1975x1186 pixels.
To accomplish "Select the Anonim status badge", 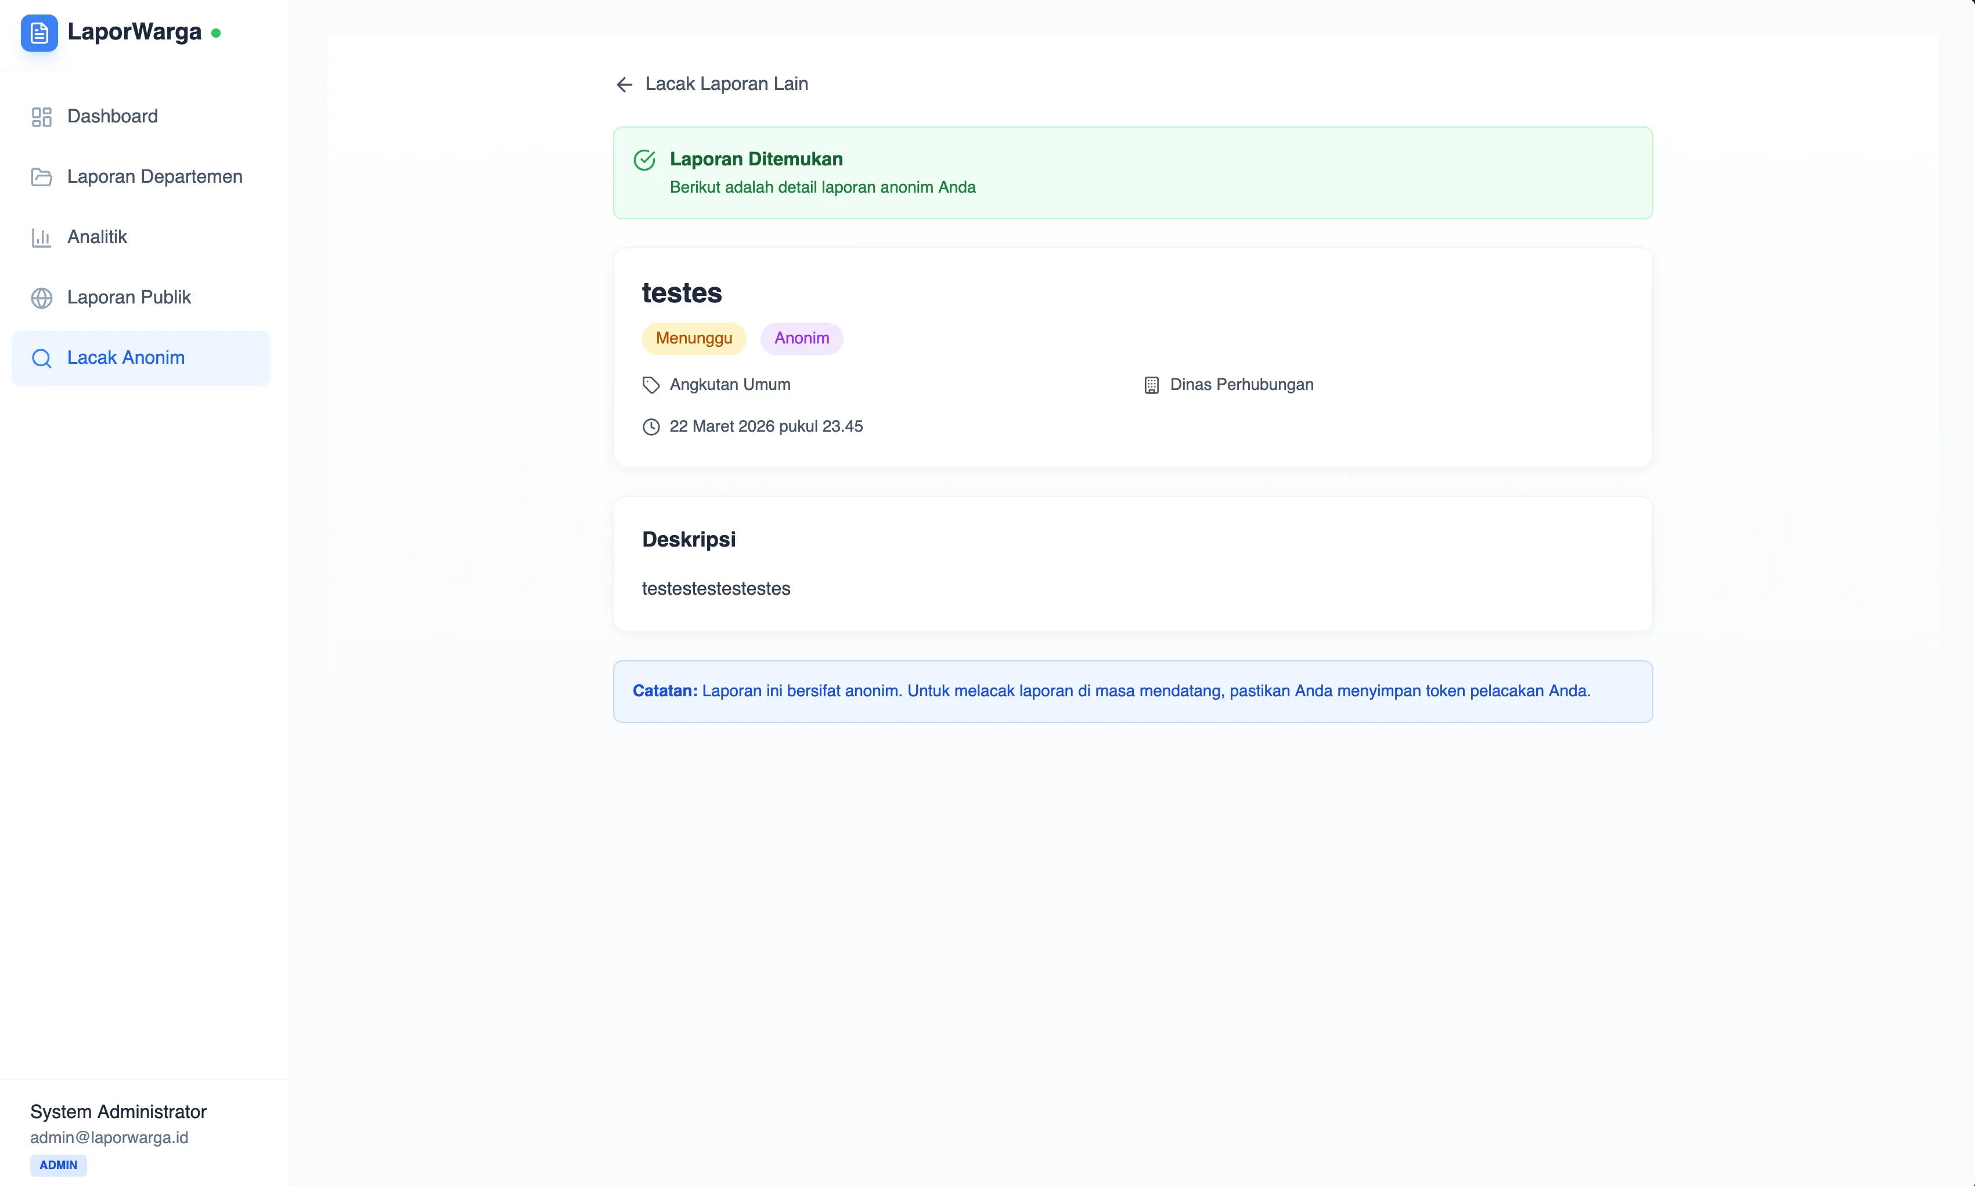I will [x=801, y=338].
